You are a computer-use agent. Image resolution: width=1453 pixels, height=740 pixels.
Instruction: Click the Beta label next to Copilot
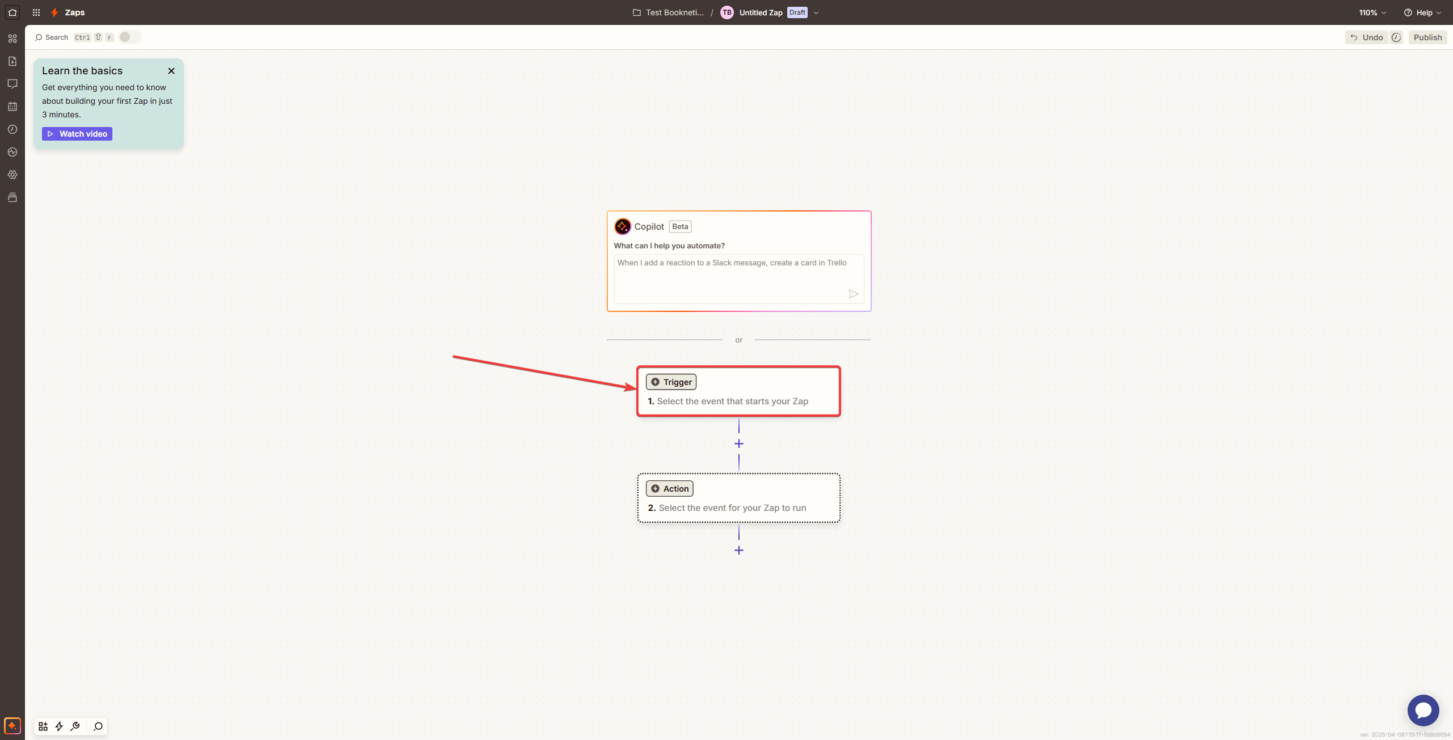point(680,226)
